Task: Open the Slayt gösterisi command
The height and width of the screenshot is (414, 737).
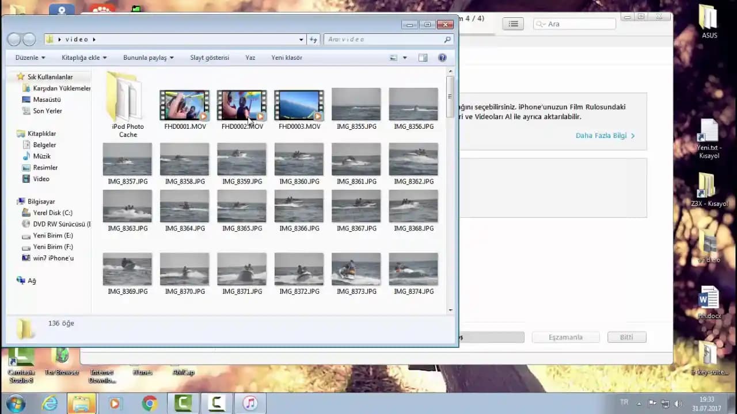Action: tap(209, 57)
